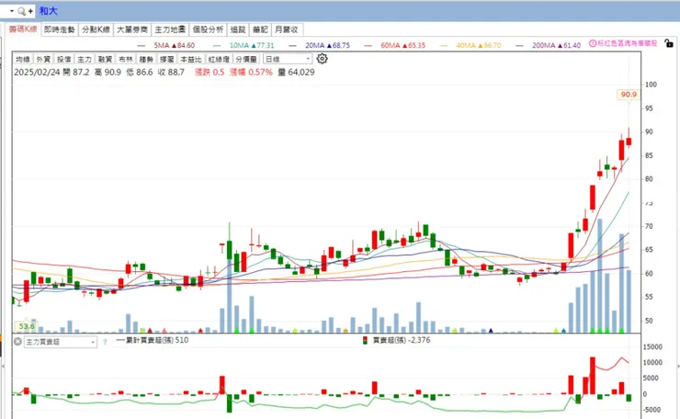Viewport: 680px width, 419px height.
Task: Open the 主力買賣超 indicator dropdown
Action: pos(61,342)
